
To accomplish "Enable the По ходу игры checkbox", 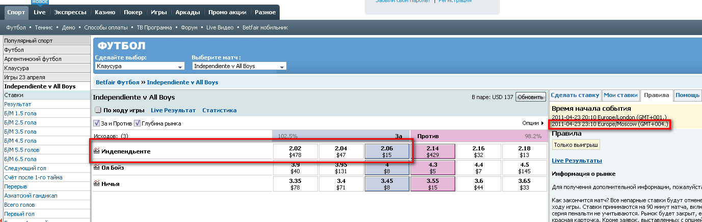I will [x=98, y=110].
